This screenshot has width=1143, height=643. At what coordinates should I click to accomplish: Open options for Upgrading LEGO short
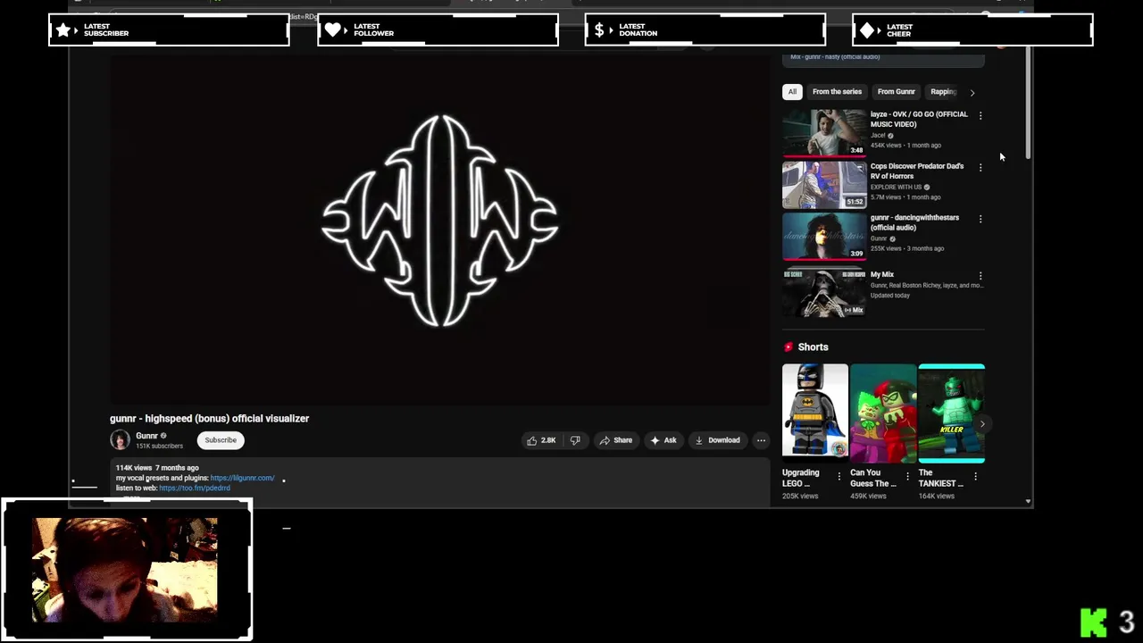point(839,476)
